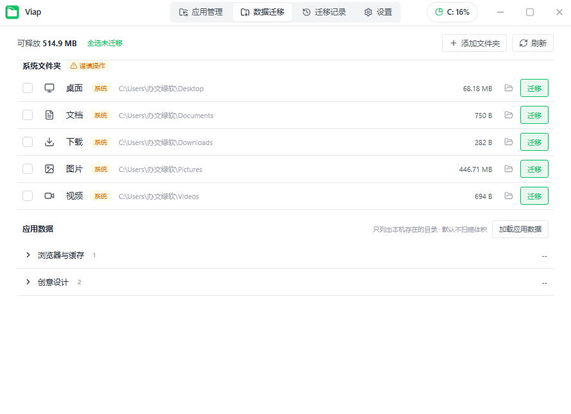
Task: Click the Documents folder path text
Action: click(166, 116)
